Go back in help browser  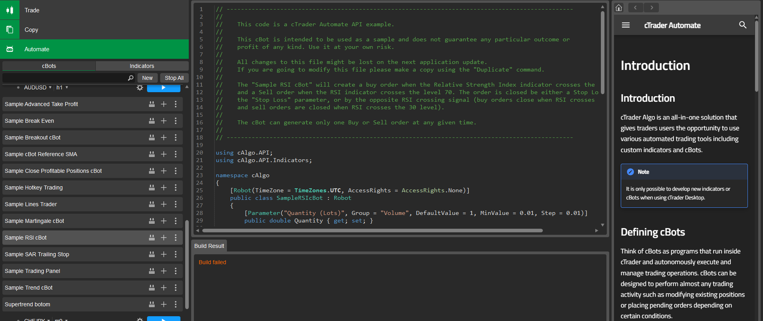tap(636, 8)
